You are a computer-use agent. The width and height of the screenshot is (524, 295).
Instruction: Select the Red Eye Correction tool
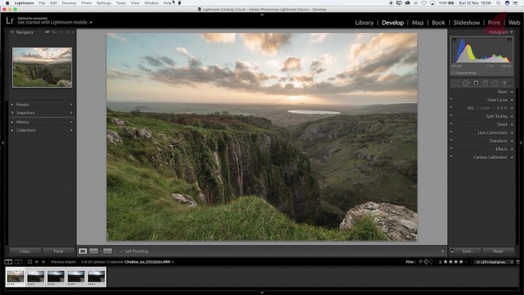point(476,83)
